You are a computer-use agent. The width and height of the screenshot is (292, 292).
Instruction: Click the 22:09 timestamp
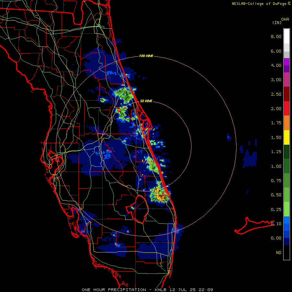coord(206,290)
